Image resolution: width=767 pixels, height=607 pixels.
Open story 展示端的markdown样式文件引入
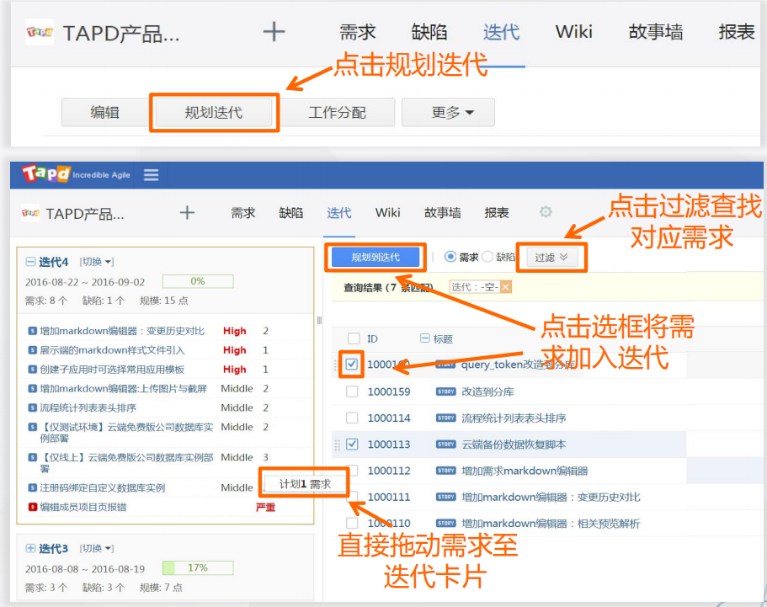(112, 350)
